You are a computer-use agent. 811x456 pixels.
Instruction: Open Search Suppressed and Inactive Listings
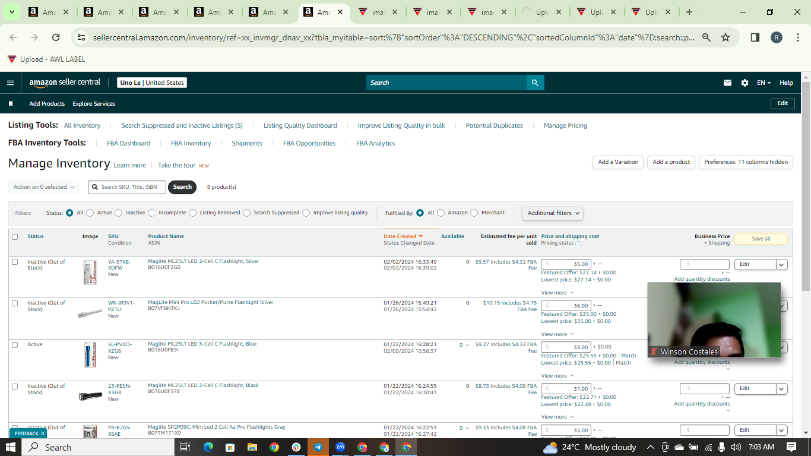[182, 126]
